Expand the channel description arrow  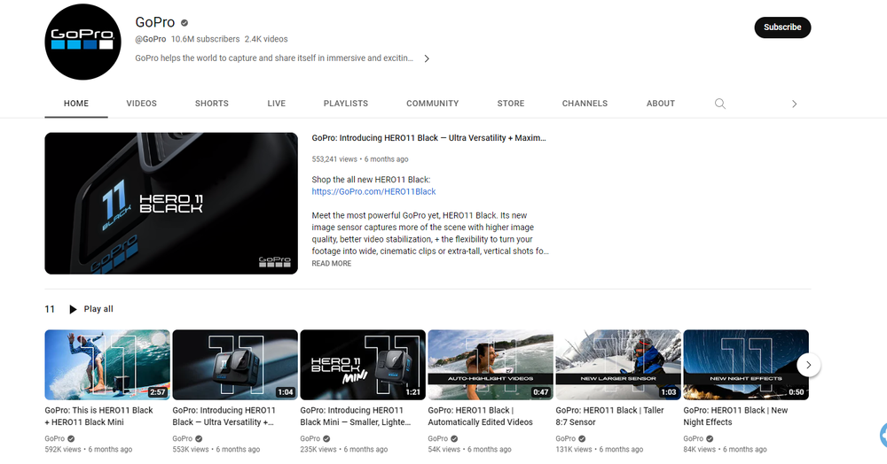pos(427,58)
